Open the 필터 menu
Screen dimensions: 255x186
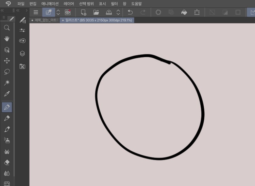click(114, 4)
